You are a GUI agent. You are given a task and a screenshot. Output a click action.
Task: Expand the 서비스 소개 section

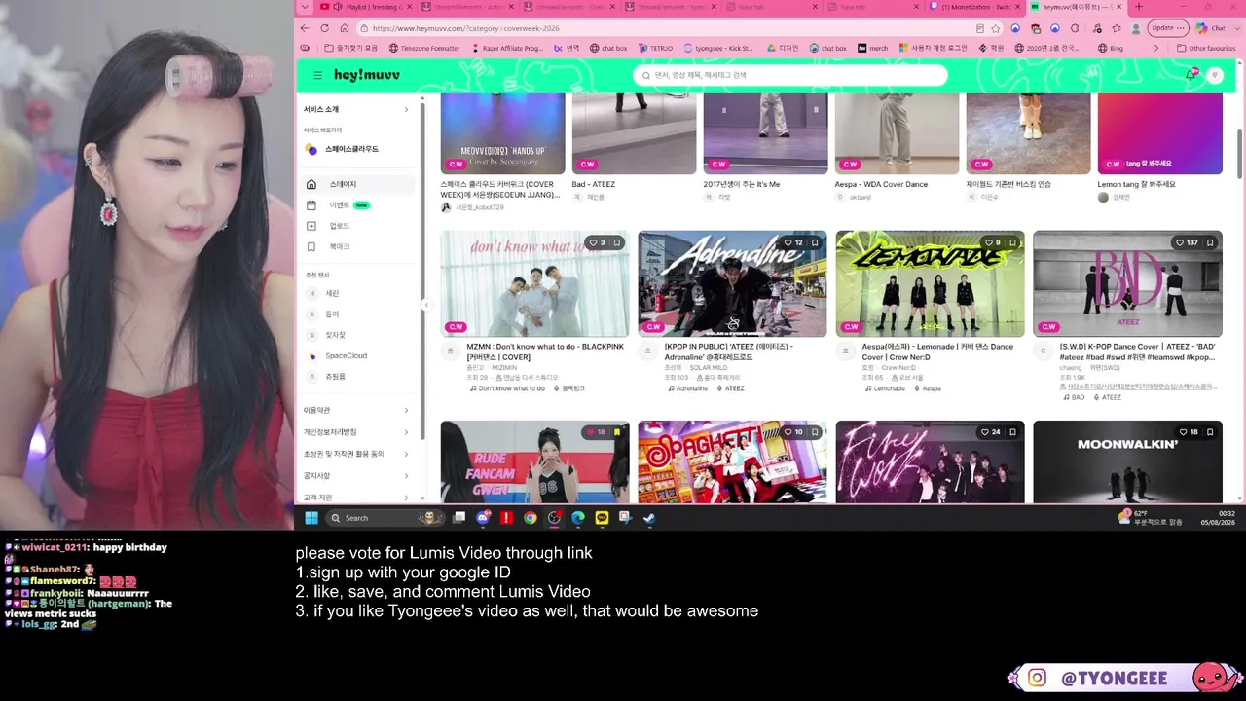pos(356,109)
